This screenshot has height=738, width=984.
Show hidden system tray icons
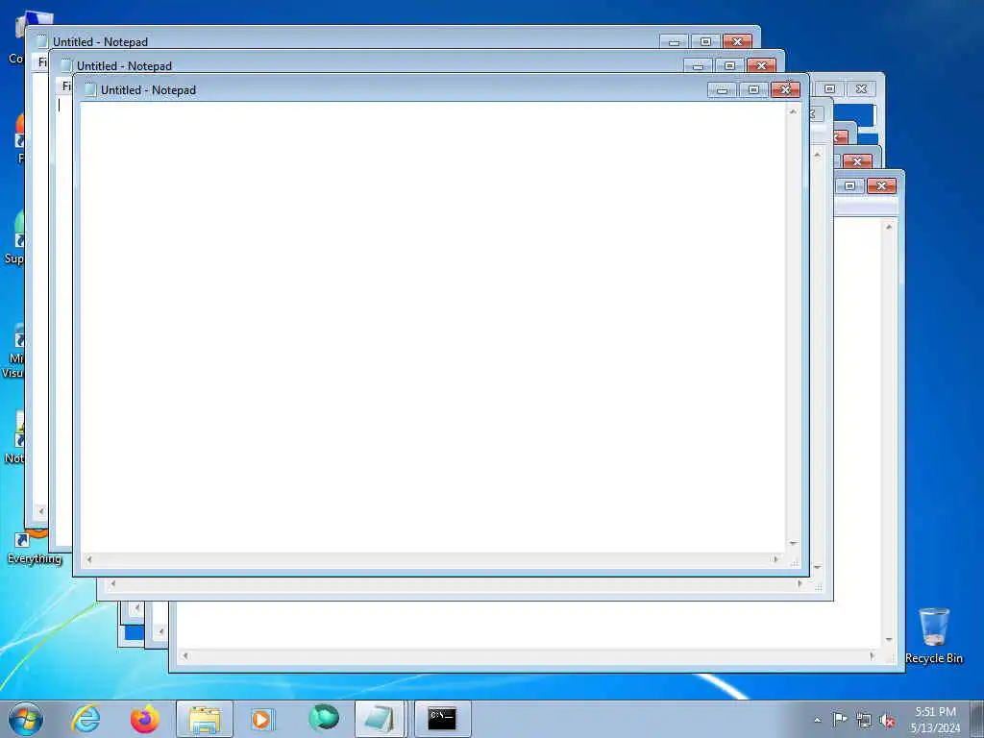click(817, 720)
